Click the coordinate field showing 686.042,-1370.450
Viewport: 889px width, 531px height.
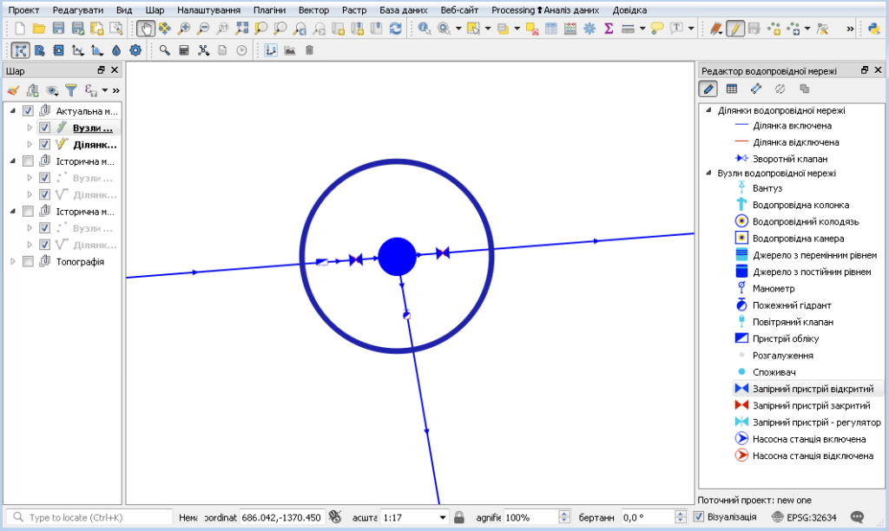pos(282,517)
